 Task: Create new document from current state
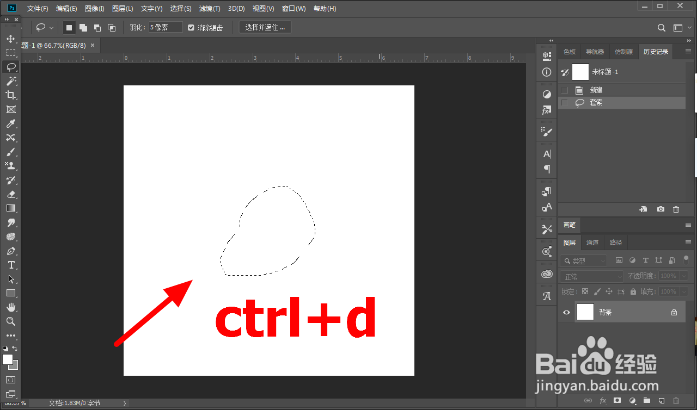coord(643,209)
